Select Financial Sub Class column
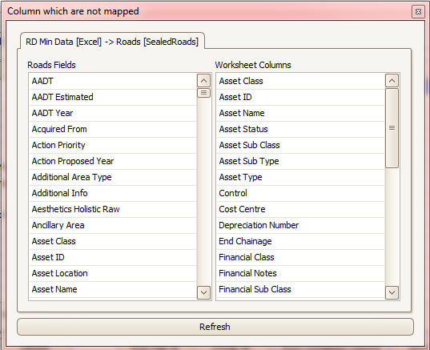 pyautogui.click(x=301, y=289)
